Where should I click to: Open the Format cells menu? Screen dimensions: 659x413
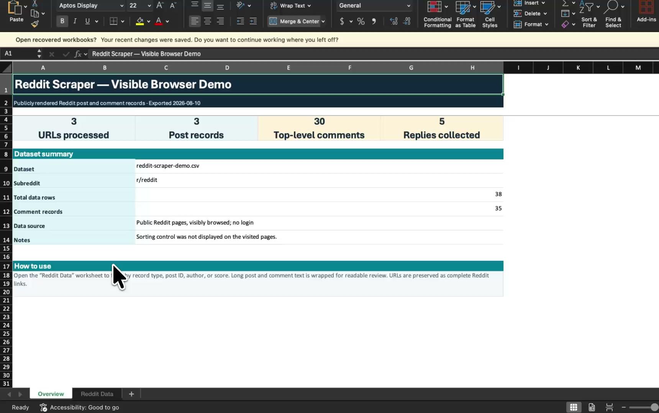click(x=531, y=24)
